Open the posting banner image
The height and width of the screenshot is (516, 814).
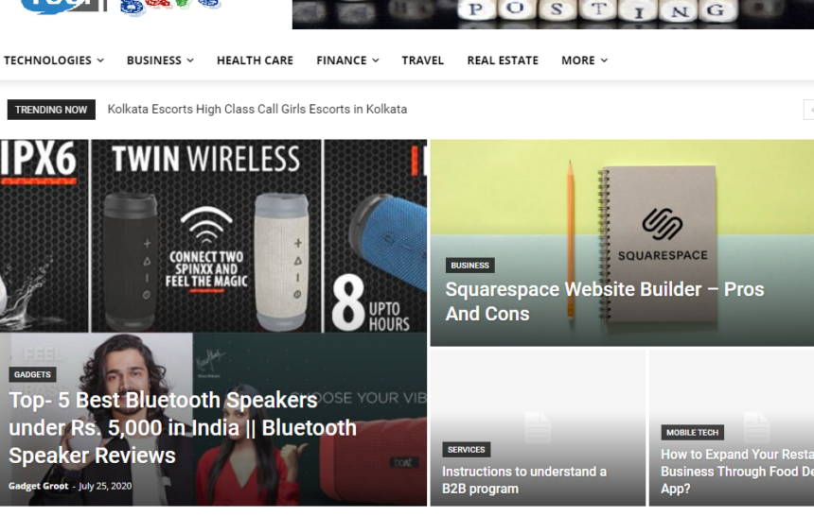[x=553, y=14]
